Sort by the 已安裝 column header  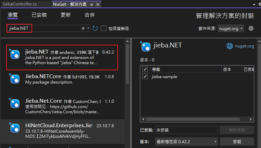[x=248, y=69]
